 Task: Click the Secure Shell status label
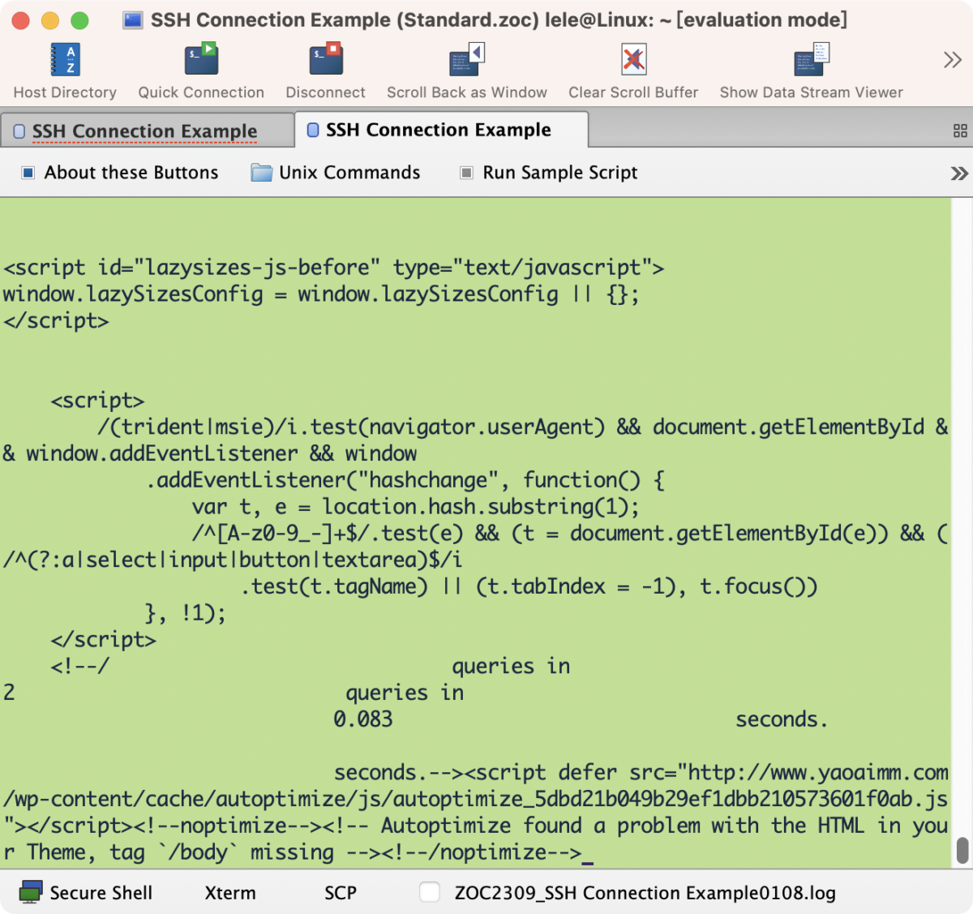(101, 893)
